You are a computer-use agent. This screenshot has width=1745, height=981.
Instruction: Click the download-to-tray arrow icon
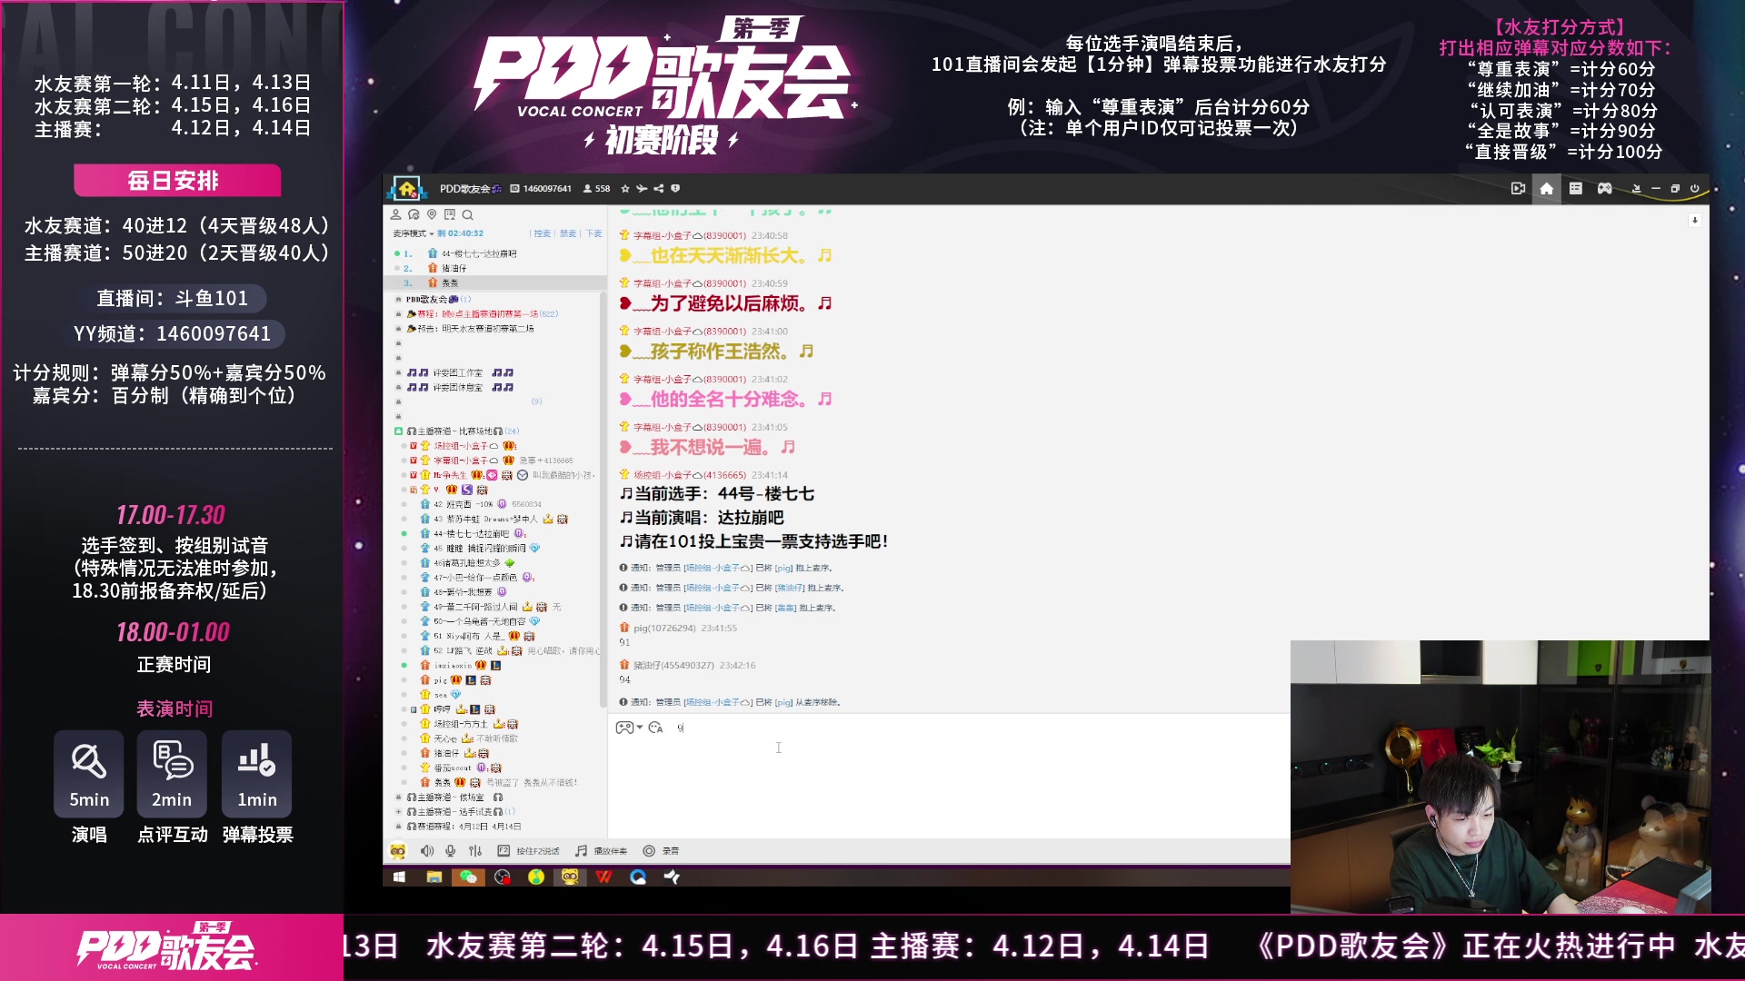(x=1636, y=188)
